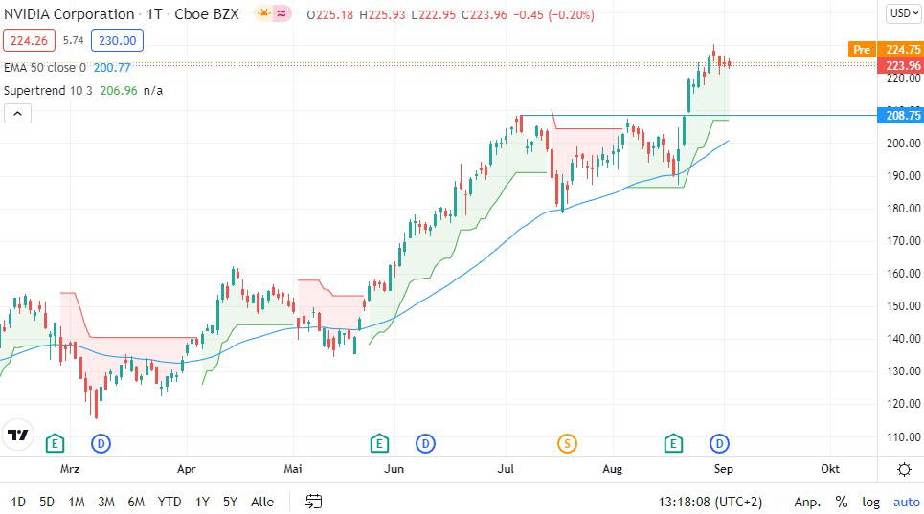Open the stock split marker in July
Viewport: 924px width, 514px height.
(x=567, y=443)
